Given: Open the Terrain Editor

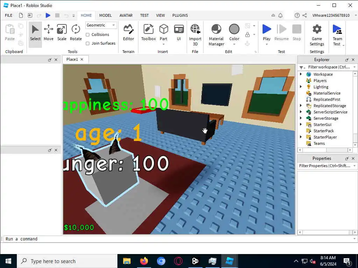Looking at the screenshot, I should tap(128, 32).
